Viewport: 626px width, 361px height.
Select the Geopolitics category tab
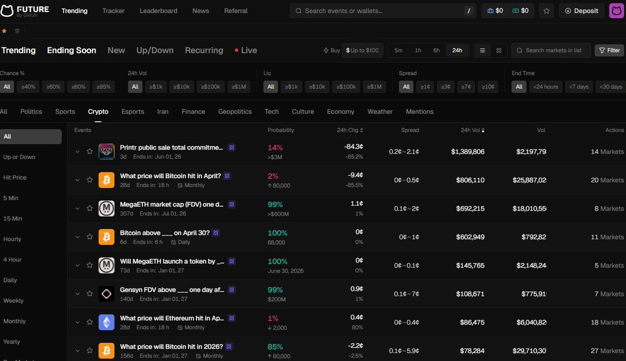click(235, 111)
